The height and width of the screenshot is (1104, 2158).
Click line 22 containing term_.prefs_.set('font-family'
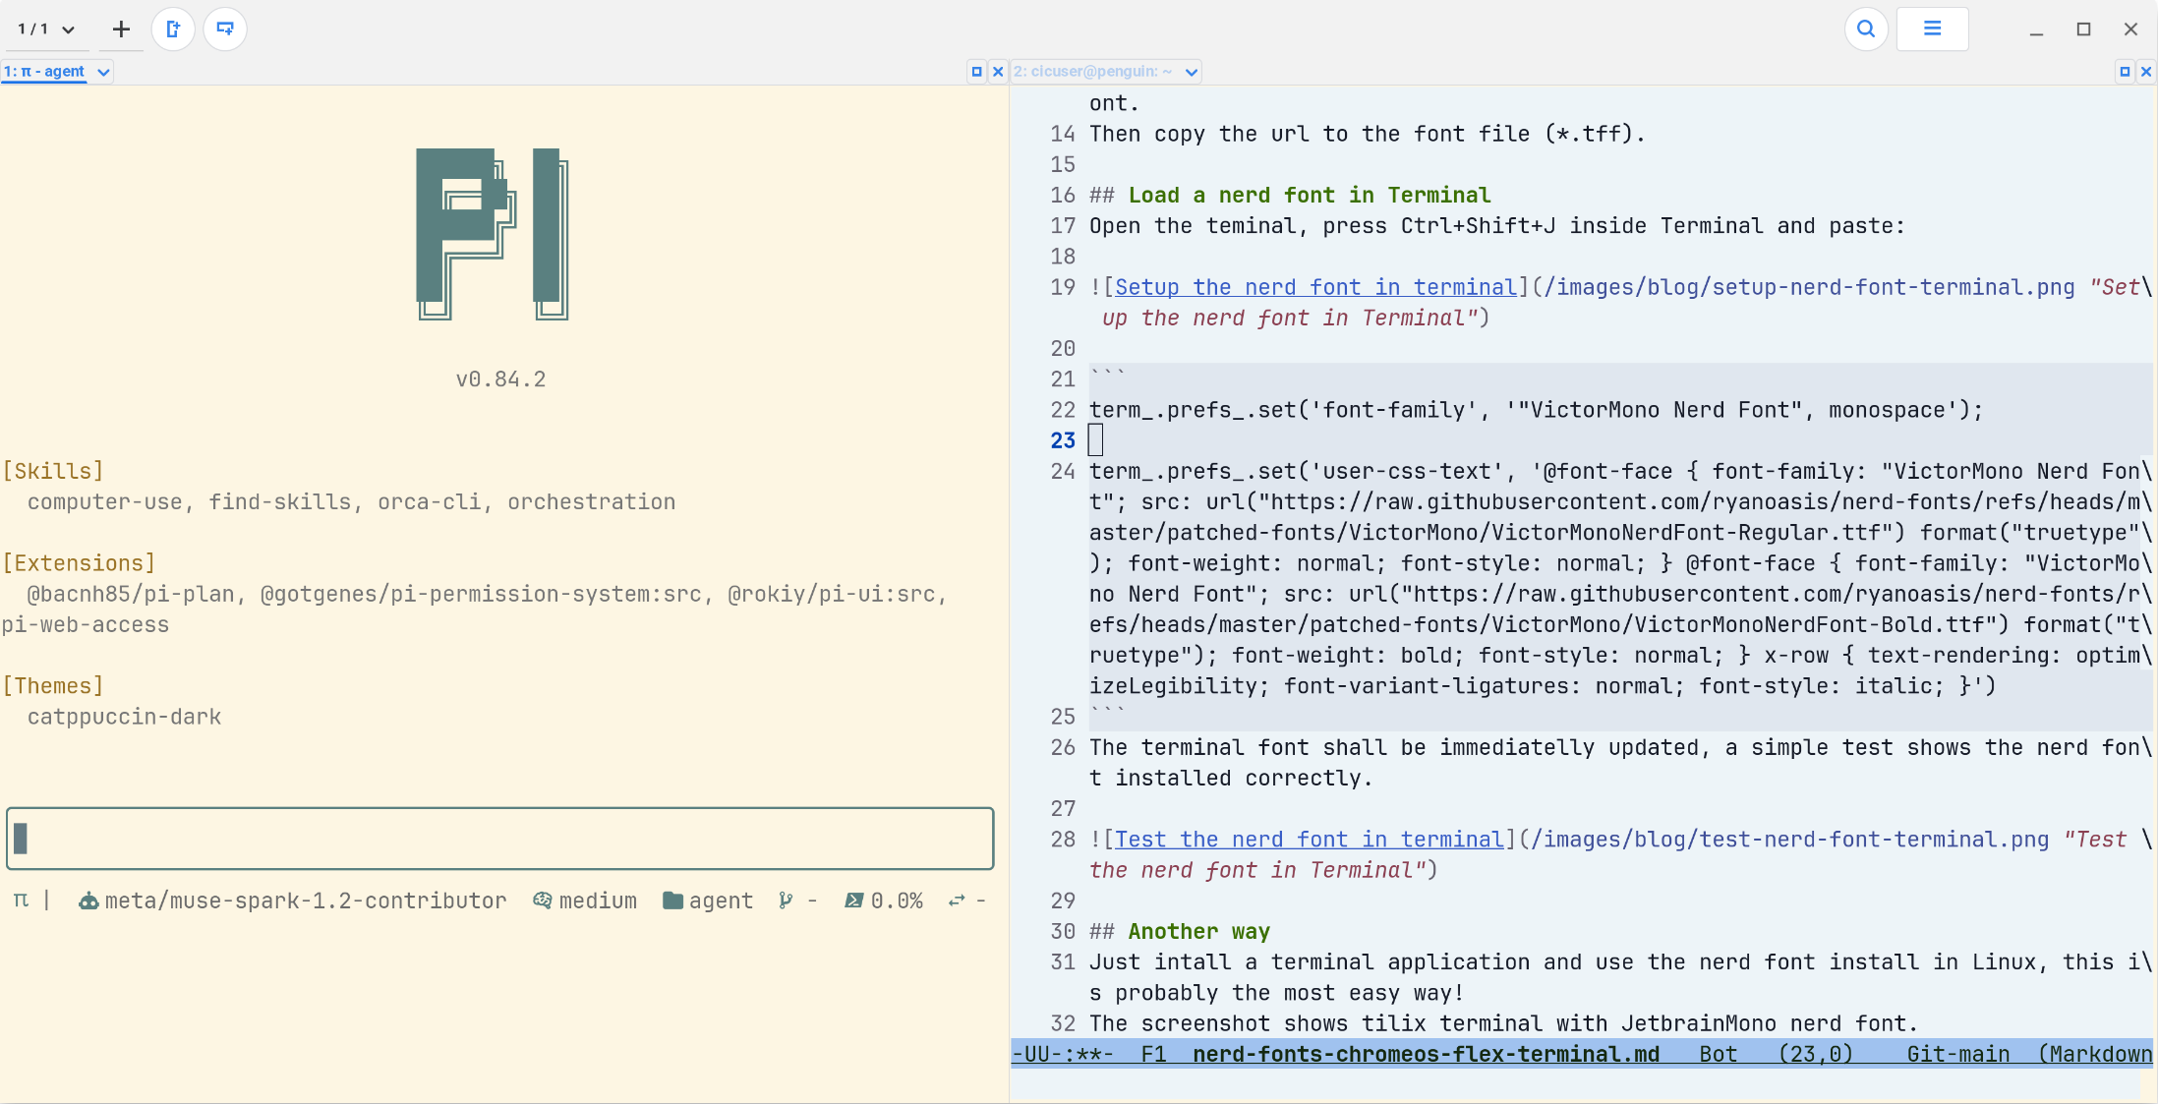(1536, 410)
